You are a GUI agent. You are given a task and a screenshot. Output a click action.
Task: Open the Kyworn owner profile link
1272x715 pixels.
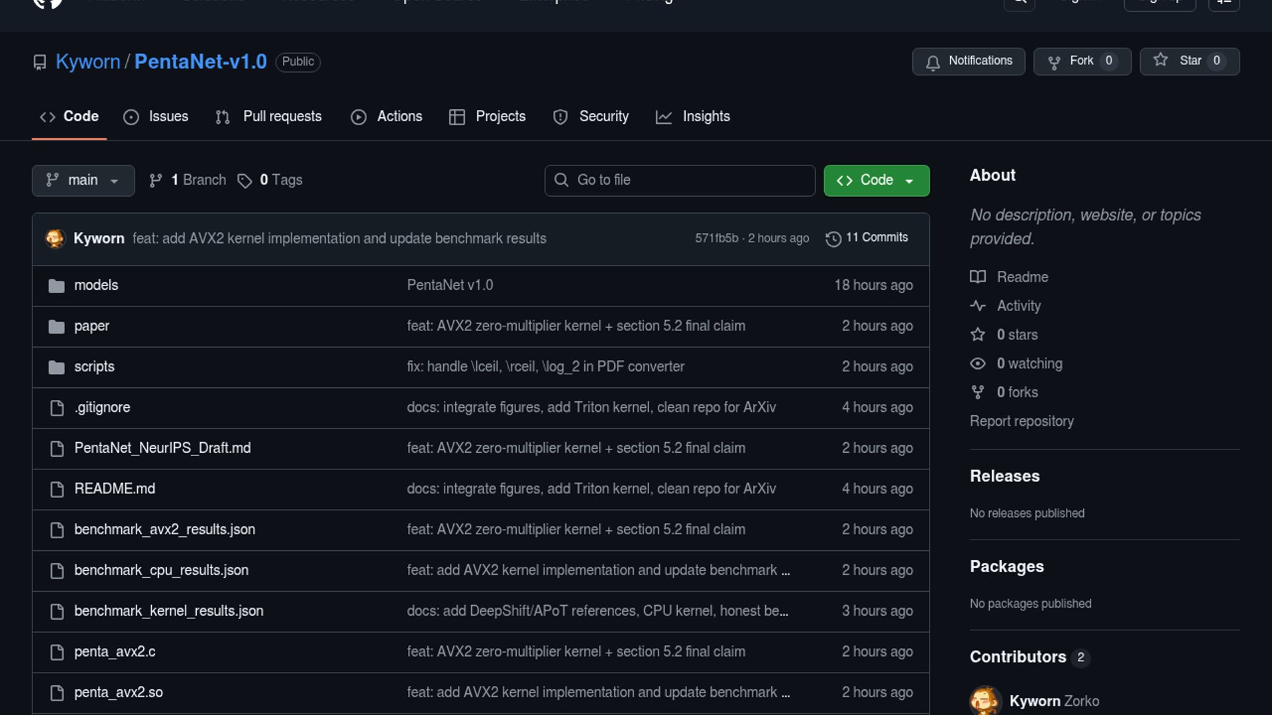87,62
